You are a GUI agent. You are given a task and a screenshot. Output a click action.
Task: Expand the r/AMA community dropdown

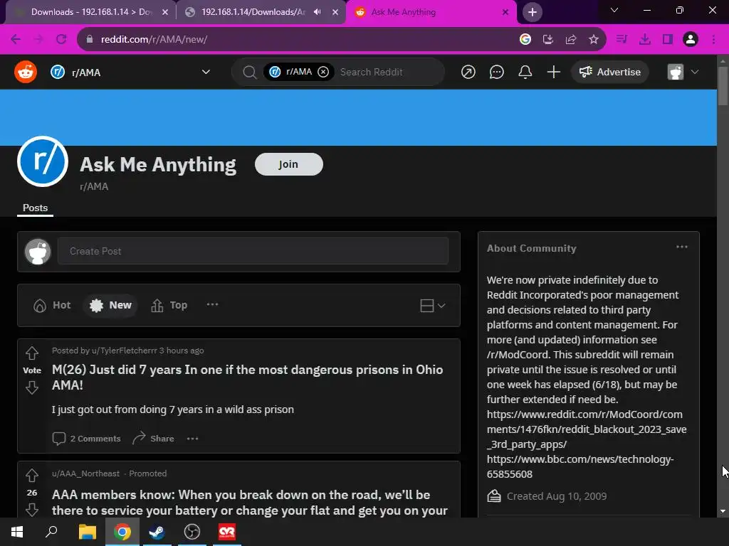pyautogui.click(x=206, y=72)
